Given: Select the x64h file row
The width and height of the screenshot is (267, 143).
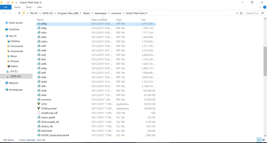Looking at the screenshot, I should (x=96, y=64).
